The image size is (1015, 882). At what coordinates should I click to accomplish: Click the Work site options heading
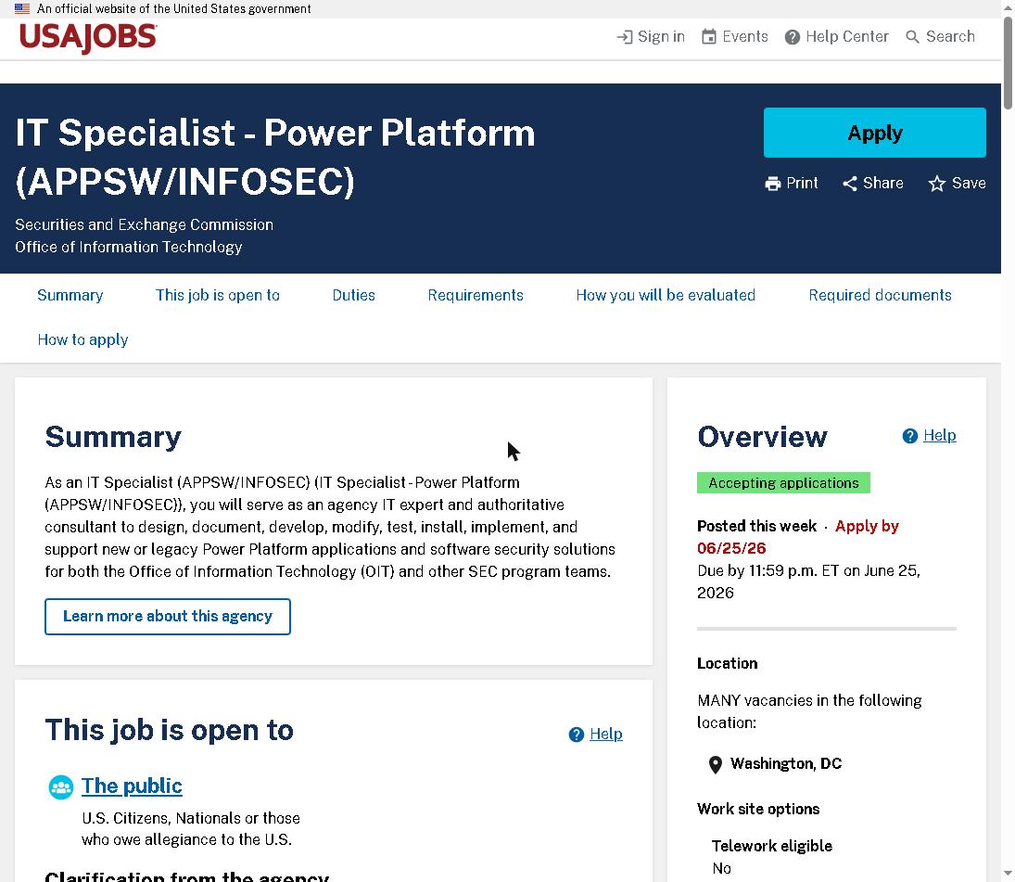pyautogui.click(x=758, y=810)
